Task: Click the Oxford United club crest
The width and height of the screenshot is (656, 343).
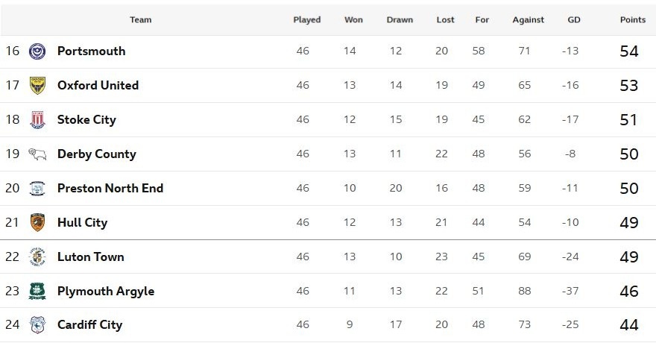Action: point(37,86)
